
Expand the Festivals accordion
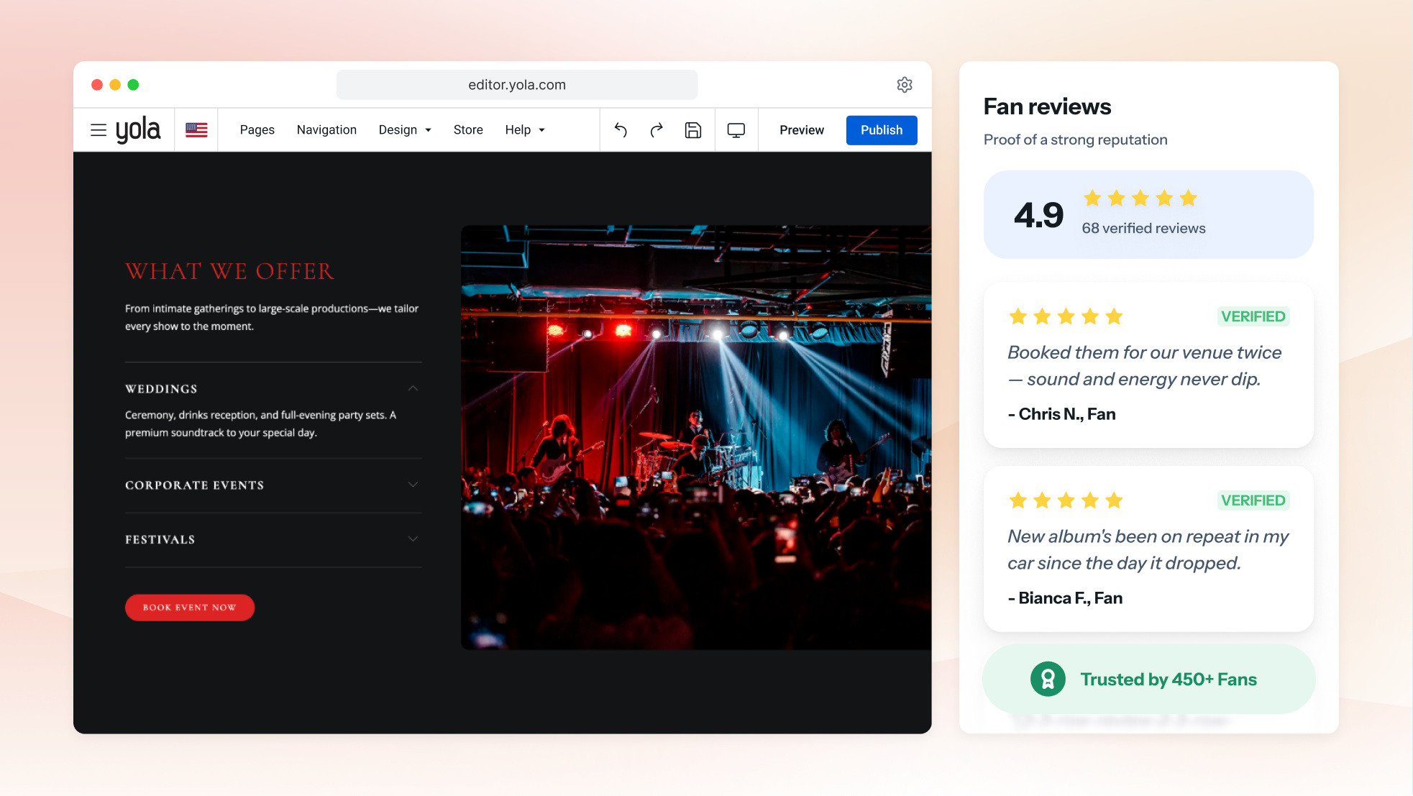pyautogui.click(x=273, y=539)
